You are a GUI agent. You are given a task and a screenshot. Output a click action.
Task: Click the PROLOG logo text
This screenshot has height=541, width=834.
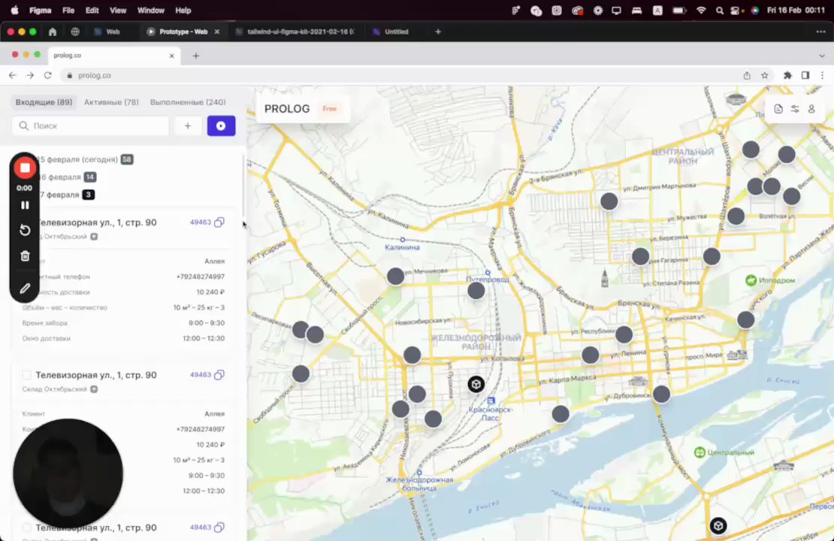coord(287,109)
